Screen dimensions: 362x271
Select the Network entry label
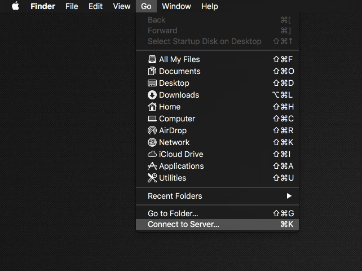174,142
